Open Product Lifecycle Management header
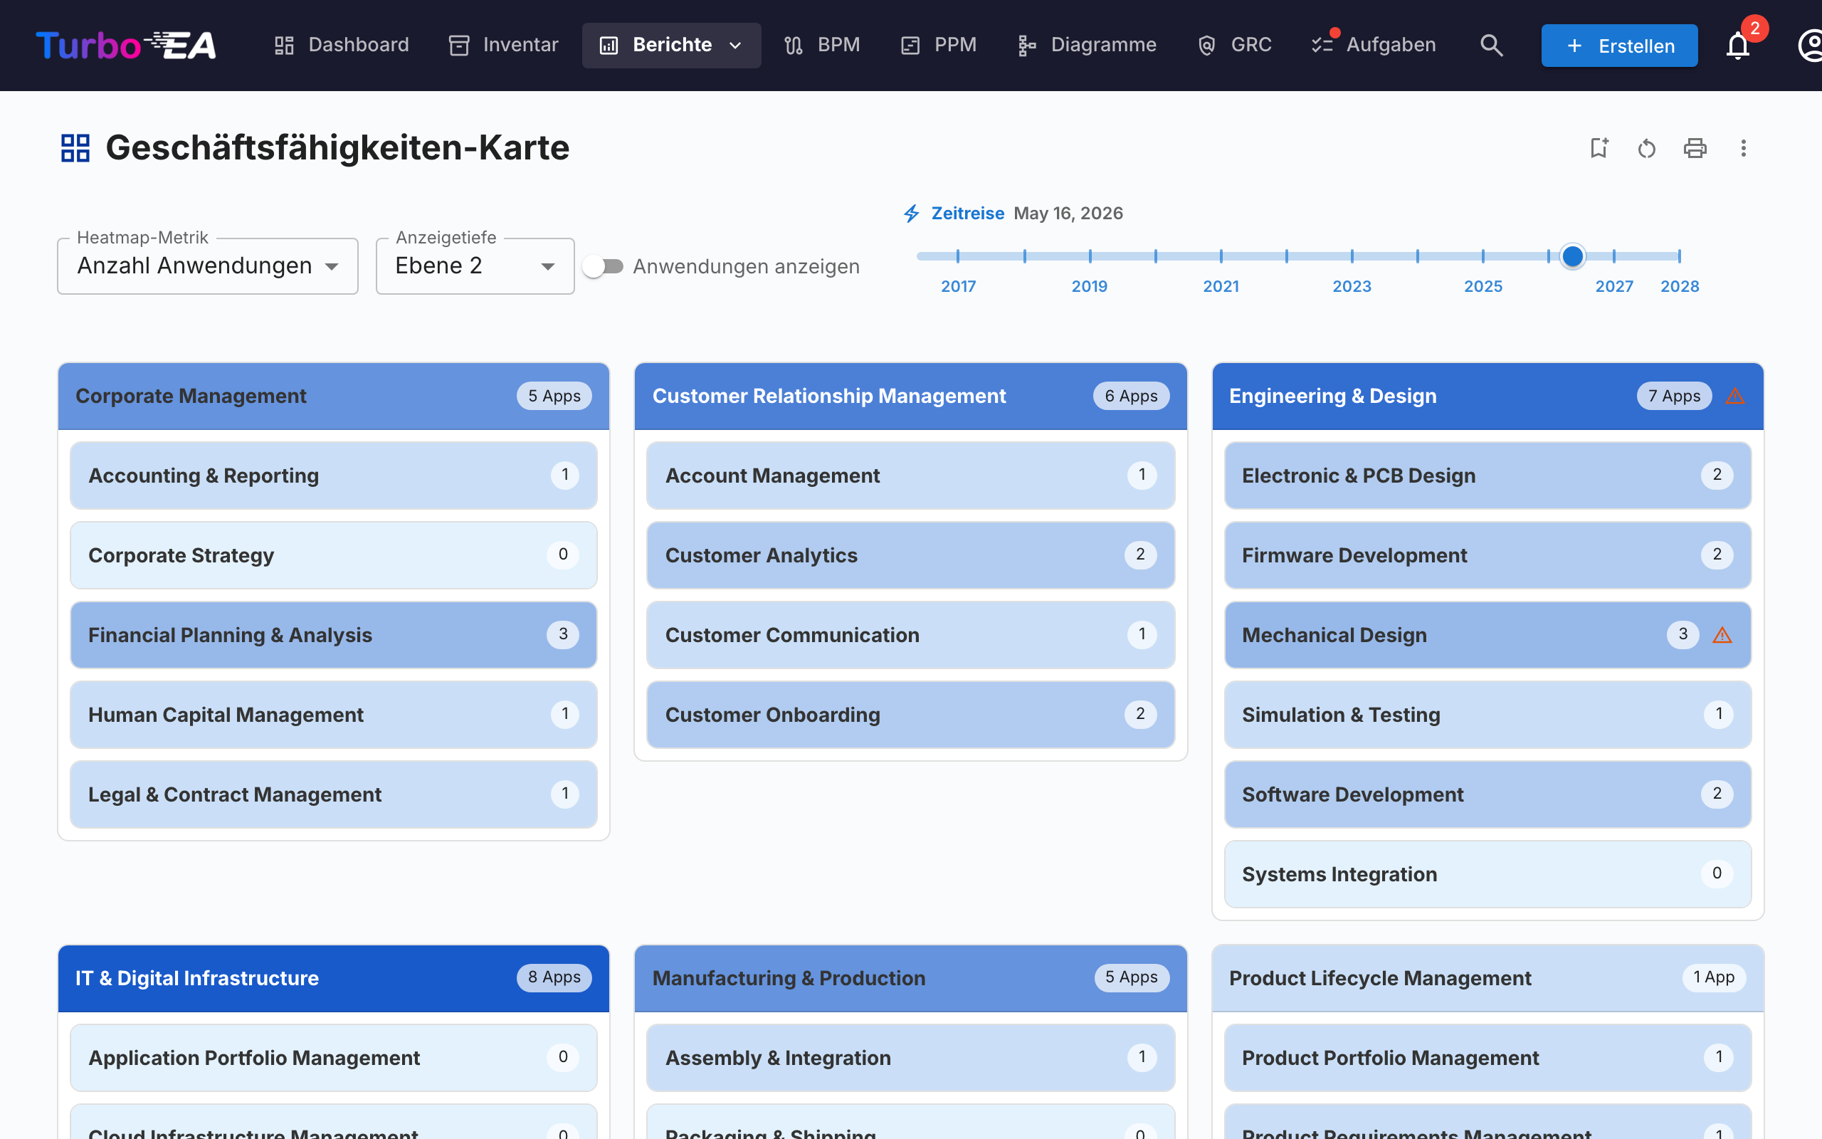1822x1139 pixels. click(1487, 978)
